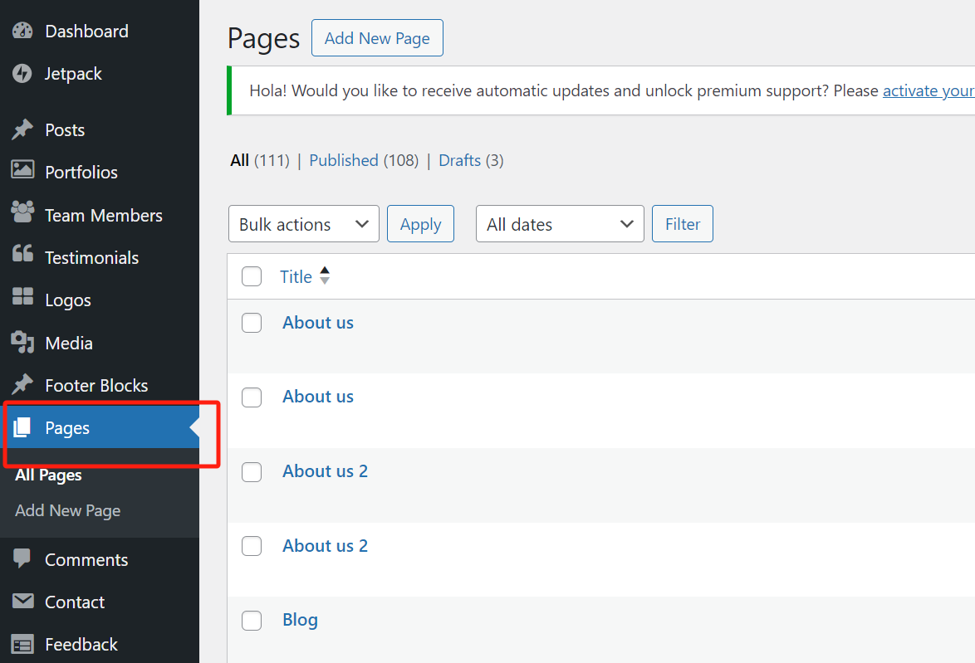Open the Bulk actions dropdown
This screenshot has width=975, height=663.
[x=303, y=223]
